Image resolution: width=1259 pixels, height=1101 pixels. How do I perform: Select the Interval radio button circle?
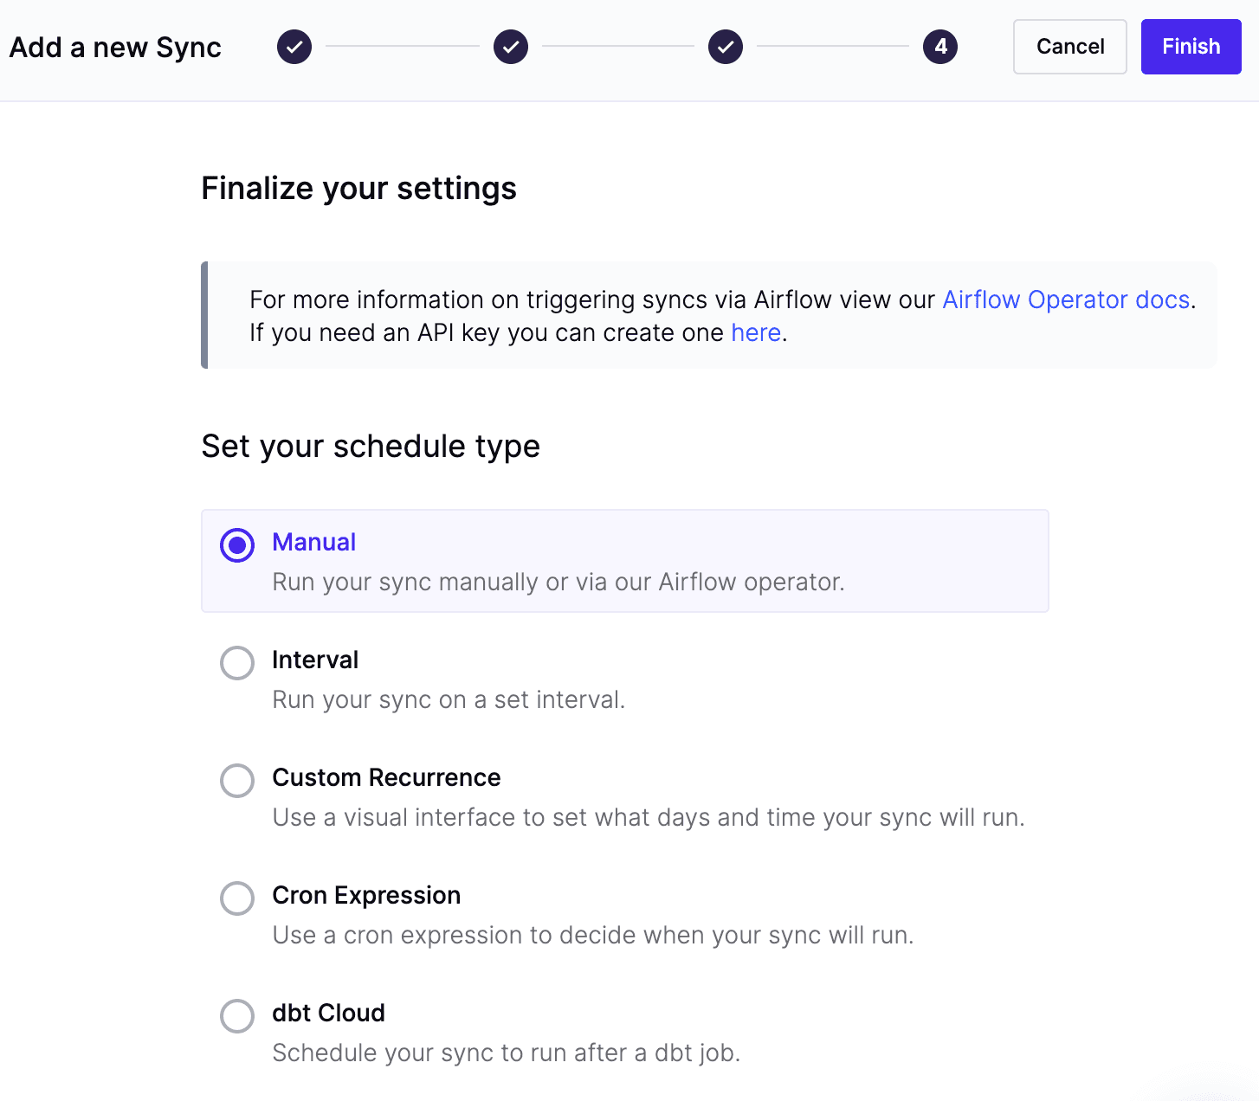[237, 663]
